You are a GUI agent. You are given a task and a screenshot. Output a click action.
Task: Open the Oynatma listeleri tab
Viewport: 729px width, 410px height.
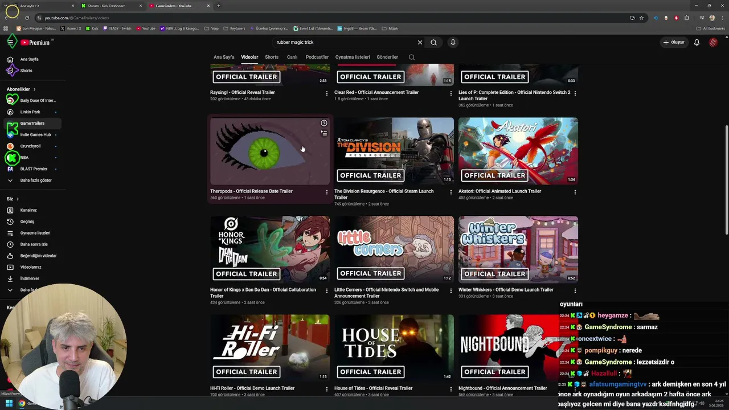(x=353, y=57)
